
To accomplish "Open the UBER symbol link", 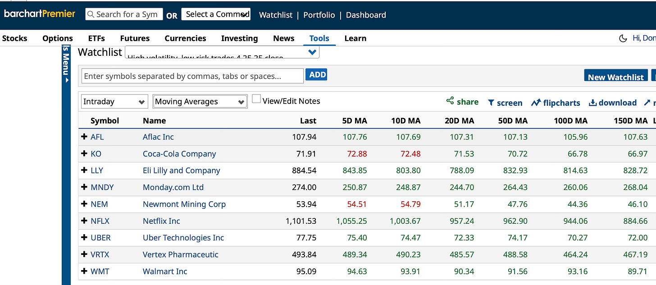I will [100, 238].
